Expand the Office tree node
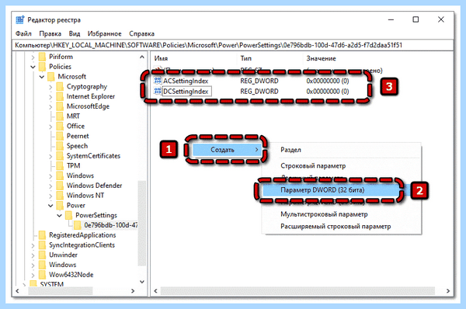The height and width of the screenshot is (309, 466). pos(50,127)
